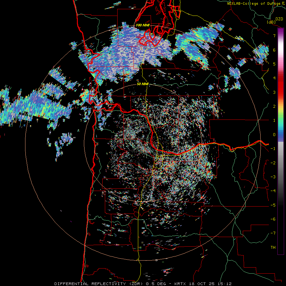The height and width of the screenshot is (286, 286).
Task: Click the [dB] units label
Action: click(x=271, y=22)
